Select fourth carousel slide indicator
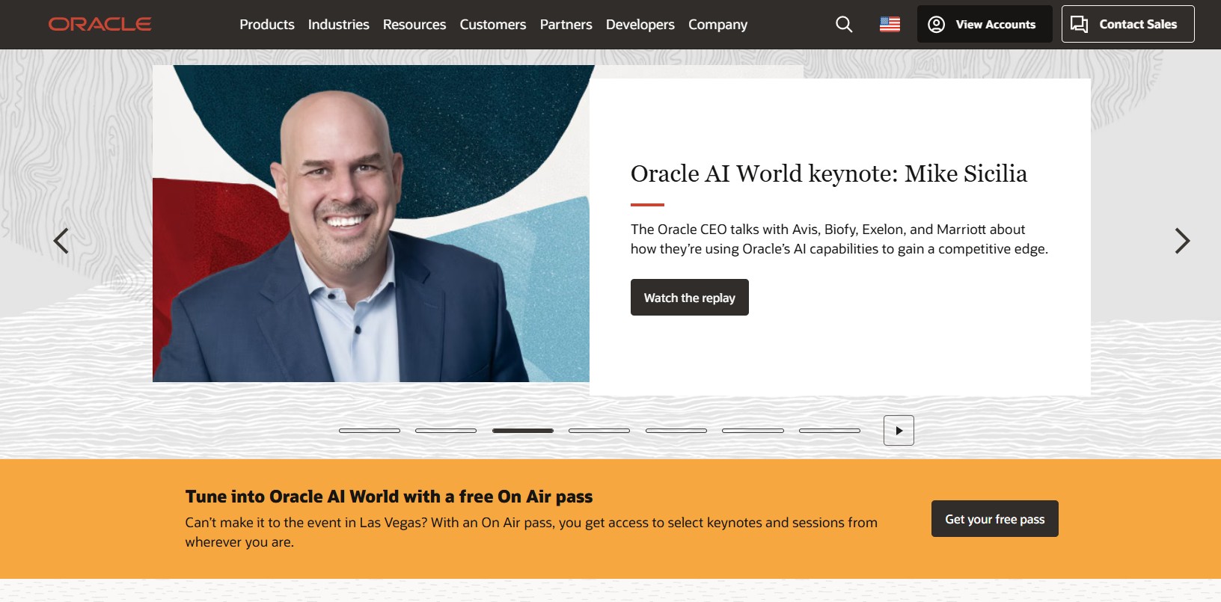The height and width of the screenshot is (602, 1221). (x=599, y=431)
